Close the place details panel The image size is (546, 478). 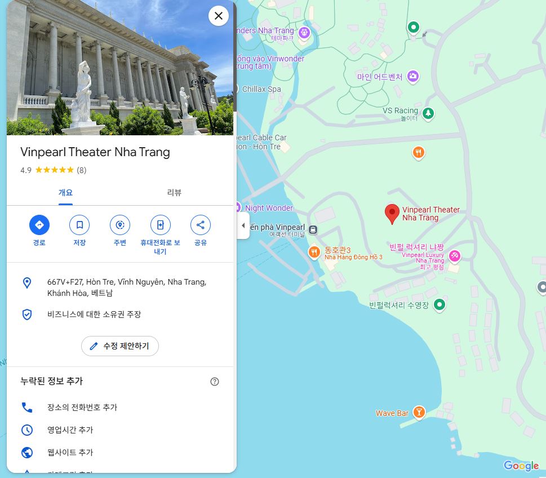tap(218, 16)
